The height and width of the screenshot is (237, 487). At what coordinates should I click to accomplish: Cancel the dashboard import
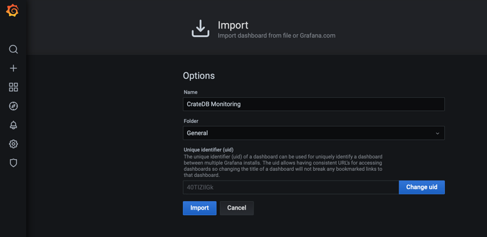point(236,208)
